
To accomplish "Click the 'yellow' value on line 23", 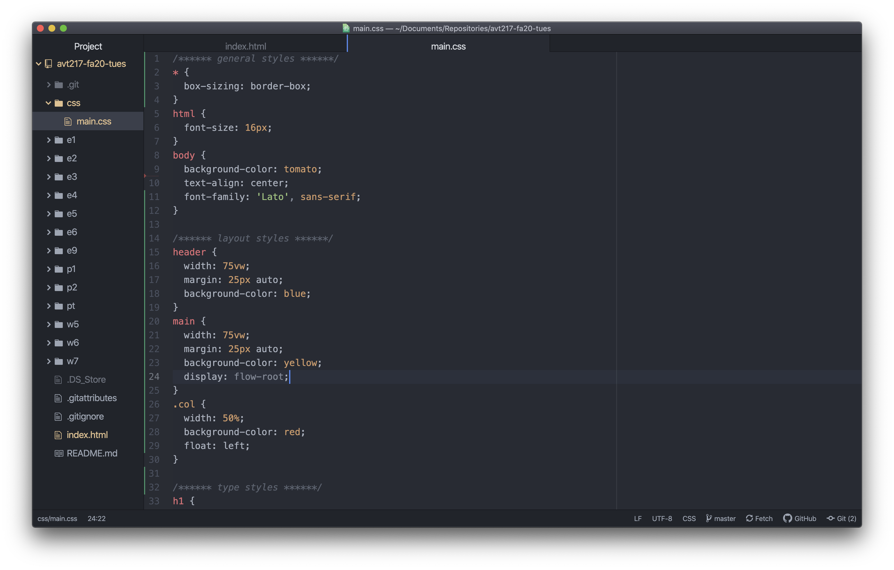I will click(300, 363).
